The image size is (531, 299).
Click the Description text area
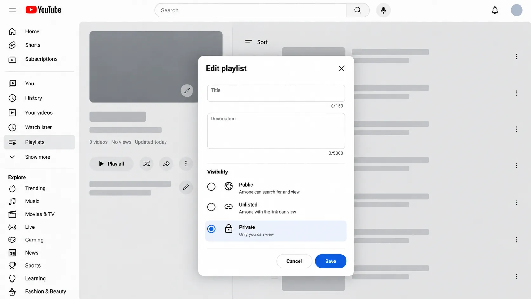[x=276, y=131]
